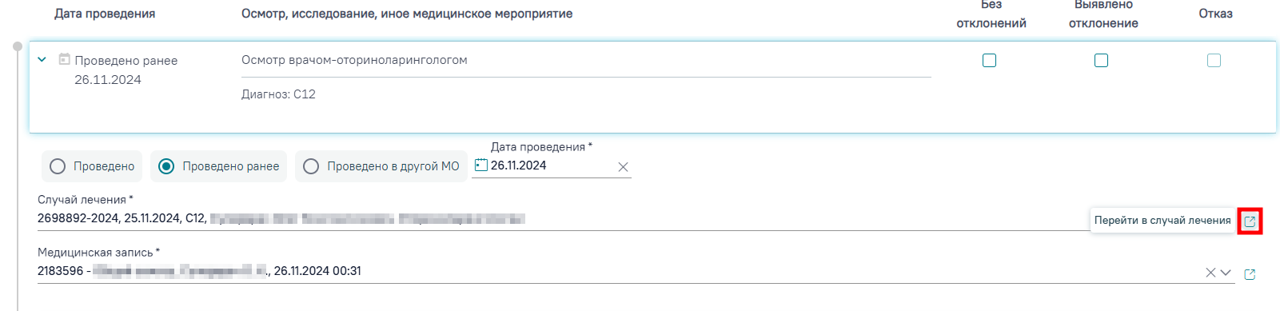Click Осмотр врачом-оториноларингологом row title
The height and width of the screenshot is (311, 1280).
354,60
